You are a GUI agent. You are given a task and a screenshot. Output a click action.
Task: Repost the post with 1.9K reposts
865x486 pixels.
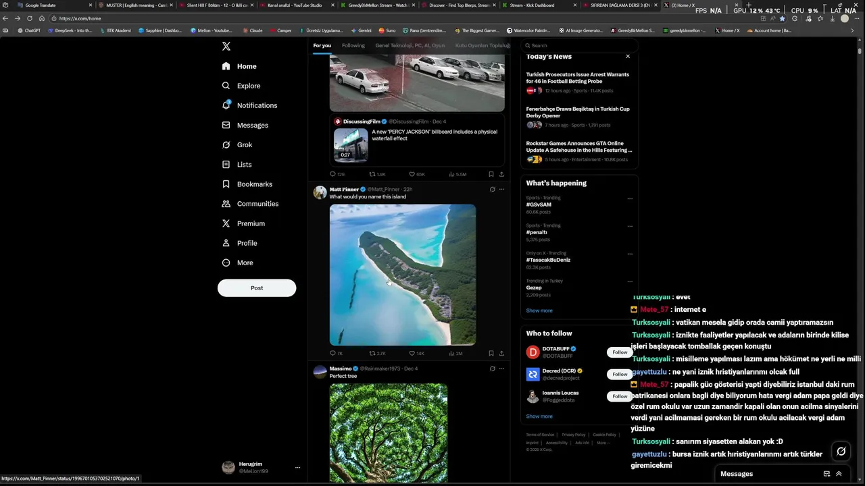pos(377,174)
